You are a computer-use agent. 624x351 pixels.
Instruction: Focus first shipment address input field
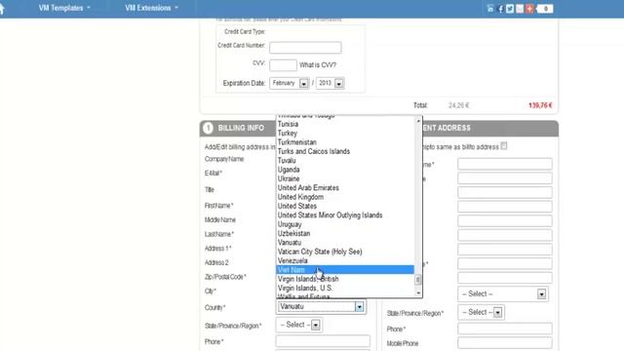pyautogui.click(x=505, y=164)
